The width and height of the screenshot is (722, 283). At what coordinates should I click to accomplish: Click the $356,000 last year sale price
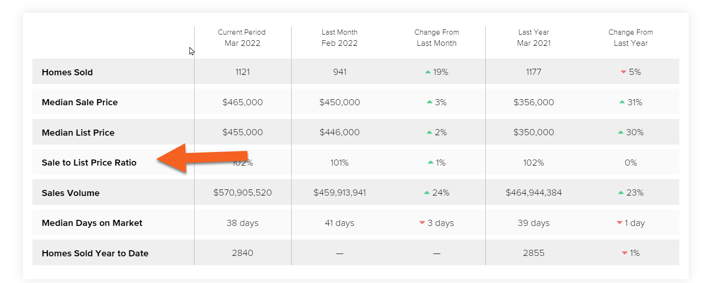click(x=534, y=102)
